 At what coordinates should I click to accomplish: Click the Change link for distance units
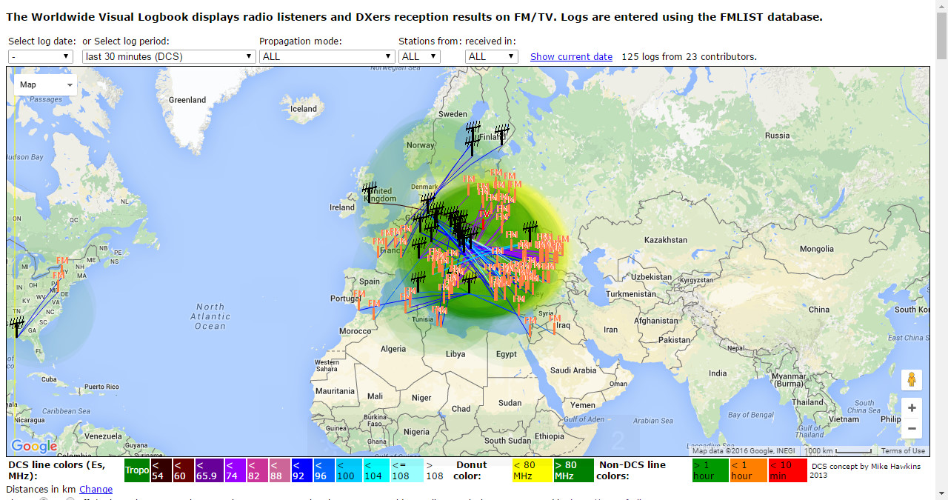click(x=96, y=490)
